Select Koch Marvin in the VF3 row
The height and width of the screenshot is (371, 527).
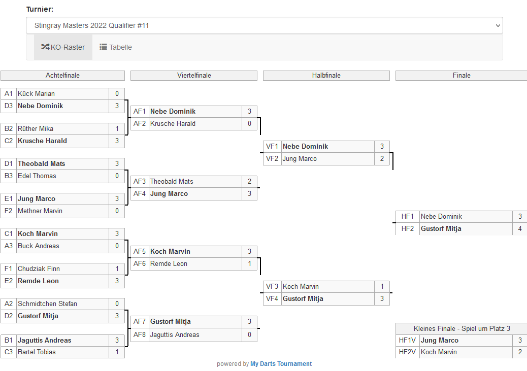(x=301, y=287)
